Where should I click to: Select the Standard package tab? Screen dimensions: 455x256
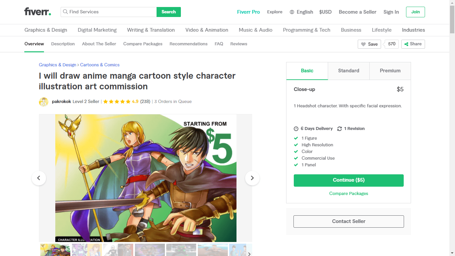349,71
